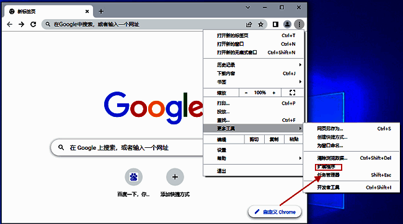Click the 添加快捷方式 plus icon
This screenshot has height=224, width=403.
tap(175, 177)
